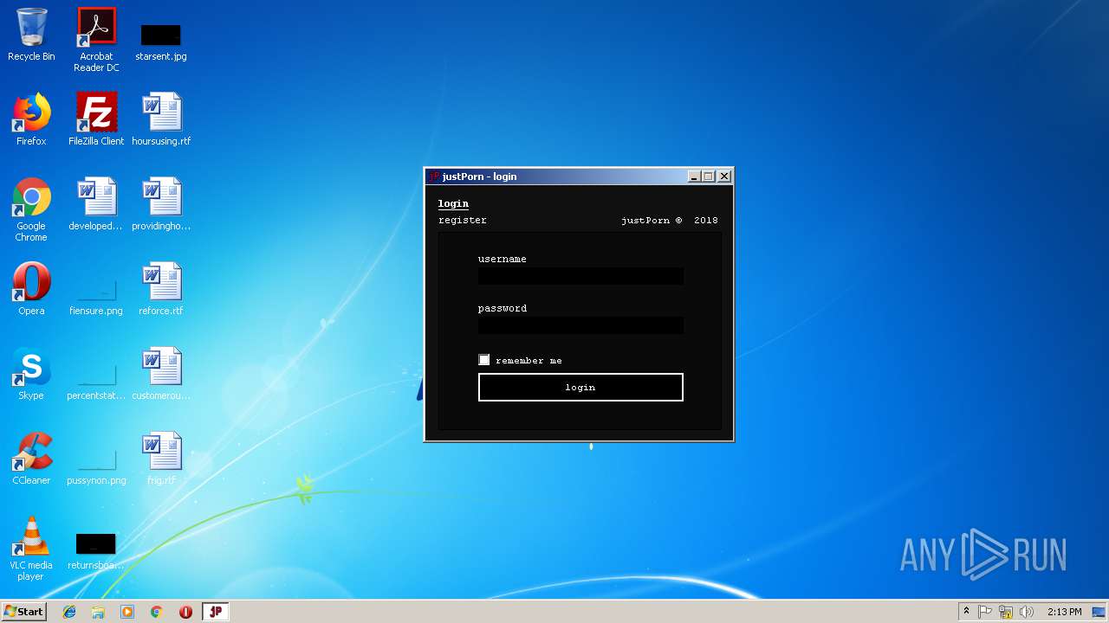The image size is (1109, 623).
Task: Focus the password input field
Action: [x=580, y=325]
